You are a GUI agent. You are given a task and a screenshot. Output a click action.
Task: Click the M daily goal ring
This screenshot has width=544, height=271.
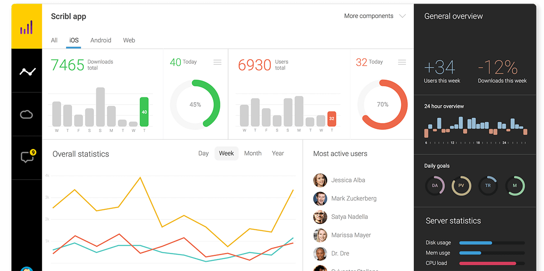tap(515, 185)
